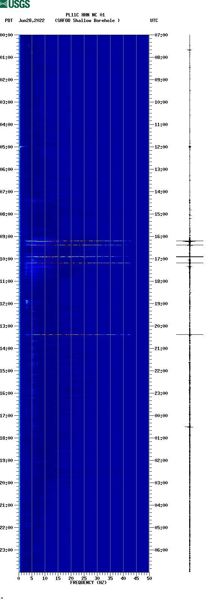Click the seismogram spike near 00:30 UTC
The height and width of the screenshot is (602, 206).
190,427
